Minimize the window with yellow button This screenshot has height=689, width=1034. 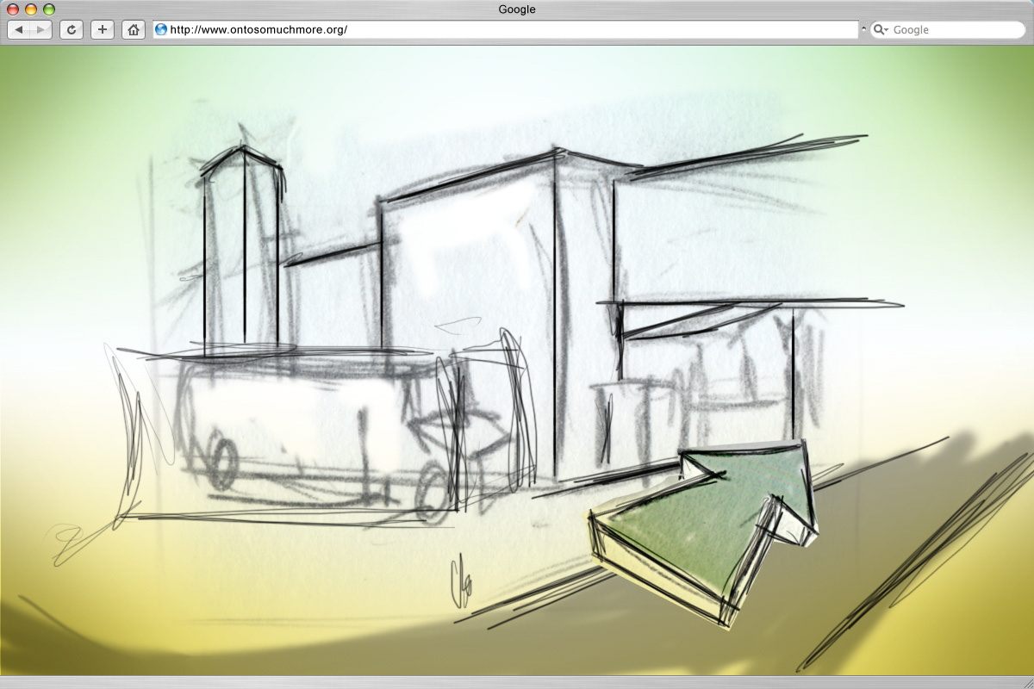[31, 9]
